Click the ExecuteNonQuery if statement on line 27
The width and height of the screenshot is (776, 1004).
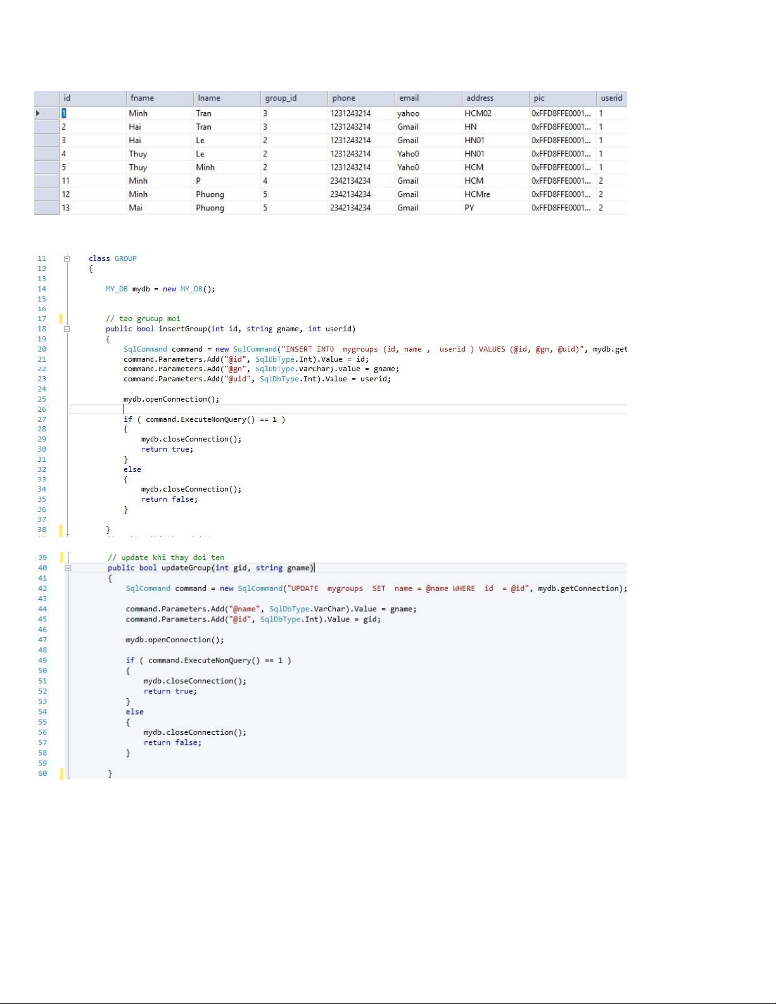click(205, 419)
